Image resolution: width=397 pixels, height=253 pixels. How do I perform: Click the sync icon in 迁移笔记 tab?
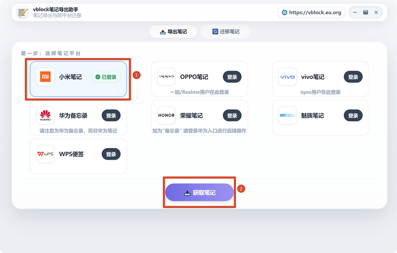[215, 32]
